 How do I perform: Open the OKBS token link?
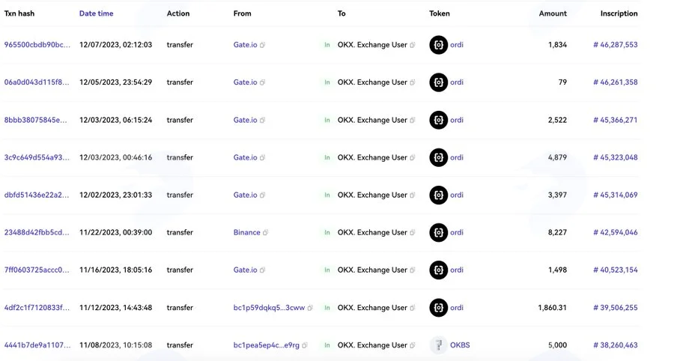point(460,345)
